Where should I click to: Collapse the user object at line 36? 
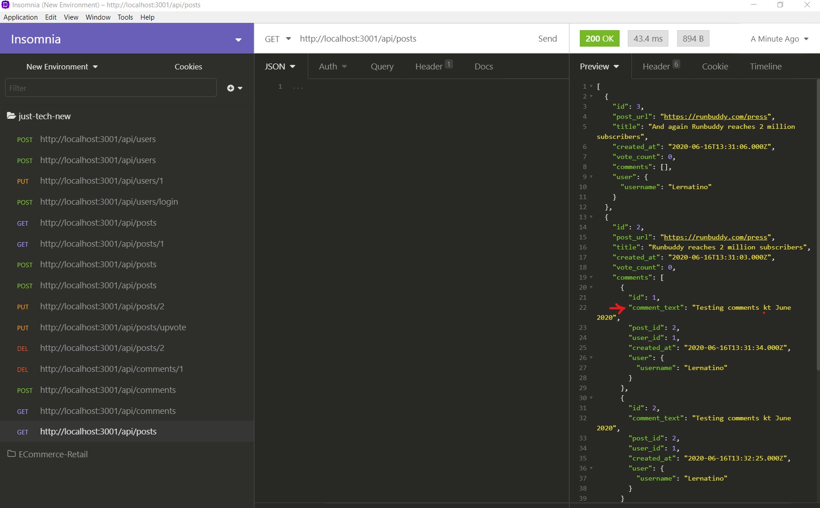(x=591, y=468)
